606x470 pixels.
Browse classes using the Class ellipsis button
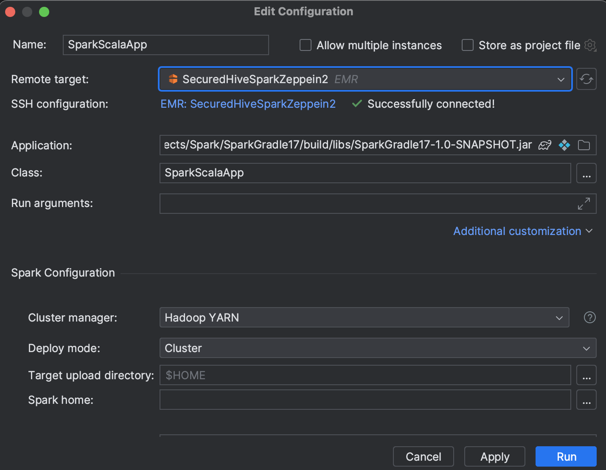tap(586, 173)
